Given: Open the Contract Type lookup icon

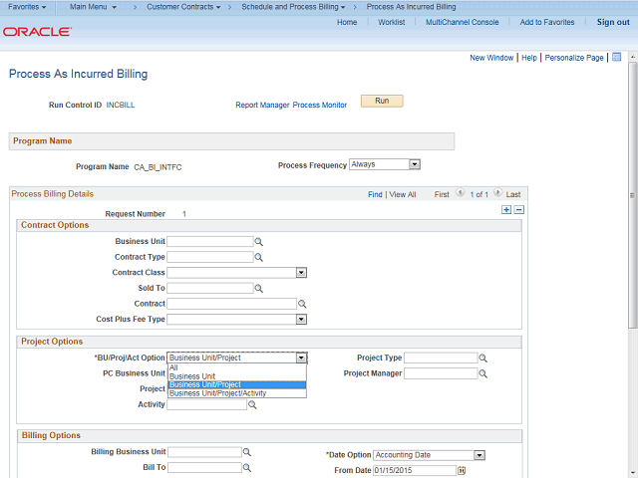Looking at the screenshot, I should point(258,257).
